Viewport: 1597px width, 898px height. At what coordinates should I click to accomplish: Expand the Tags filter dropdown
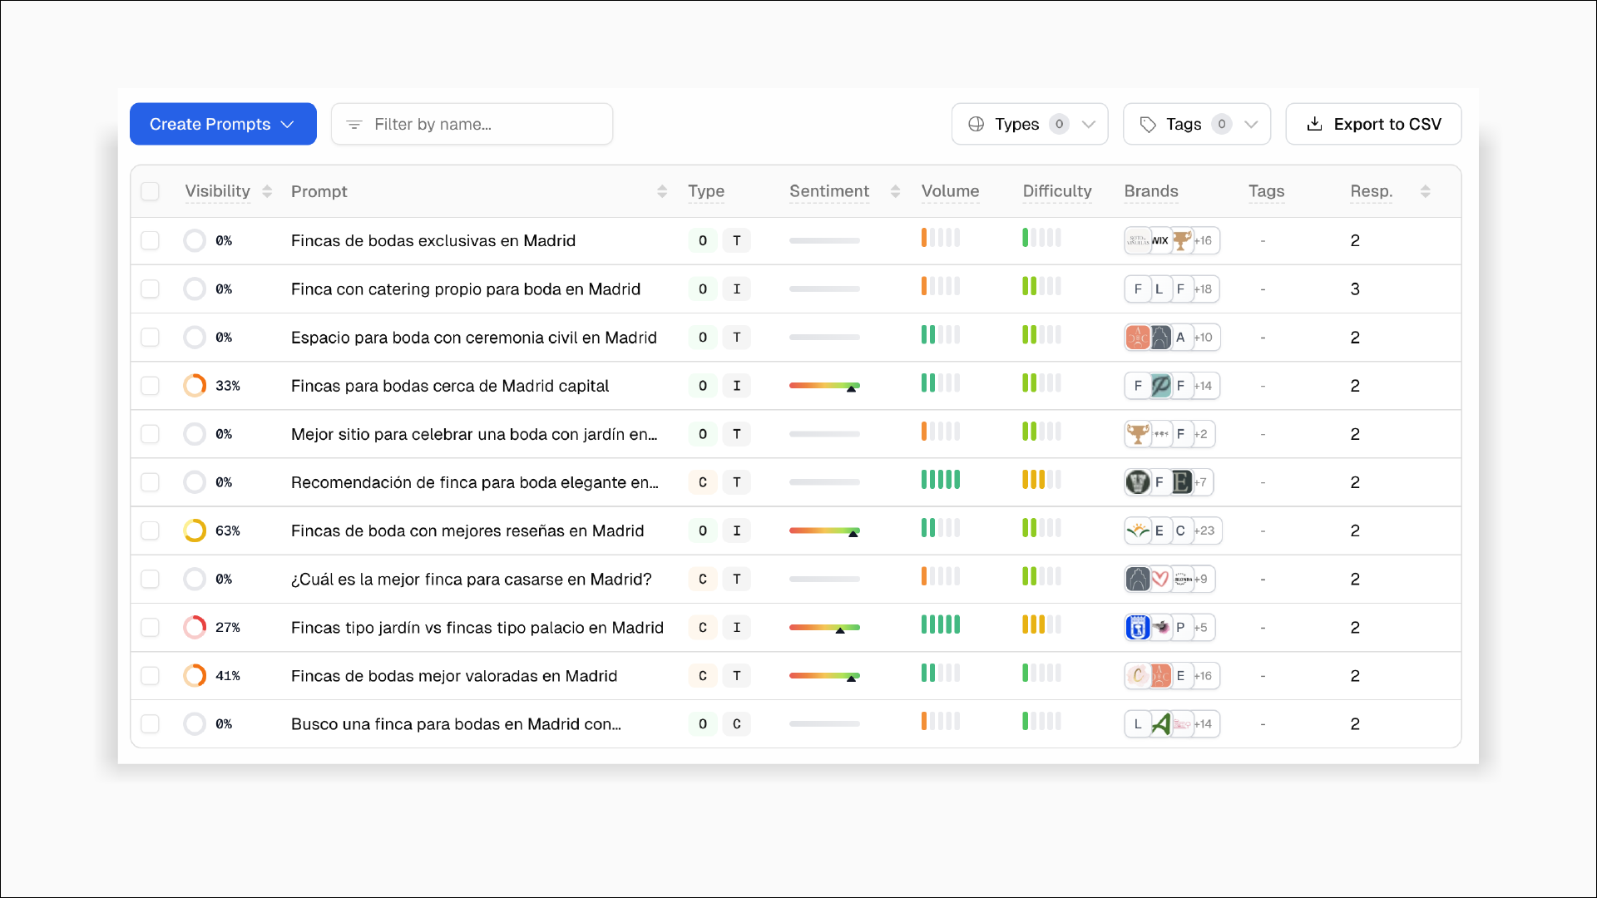[x=1196, y=124]
